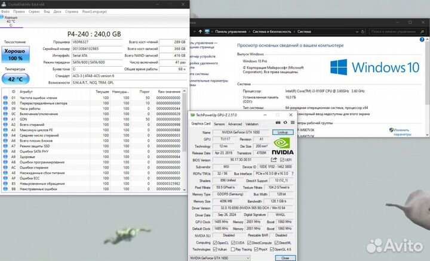The image size is (430, 261).
Task: Click the scroll-down arrow of the SMART attribute list
Action: click(185, 189)
